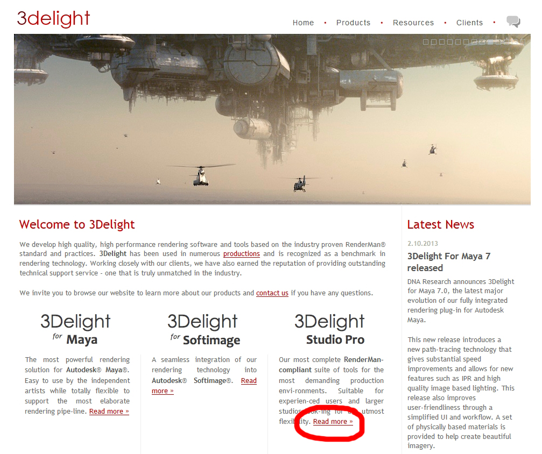Select the first slideshow indicator square
The width and height of the screenshot is (542, 454).
tap(426, 42)
